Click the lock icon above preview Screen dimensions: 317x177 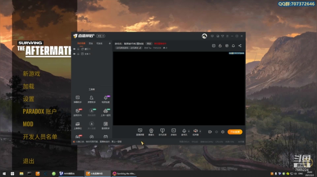click(220, 46)
